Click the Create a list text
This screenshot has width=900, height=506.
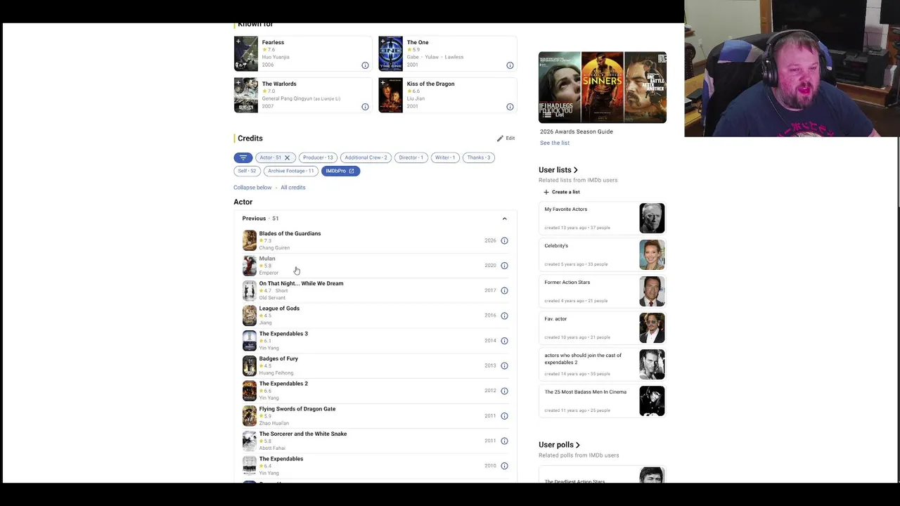pyautogui.click(x=566, y=192)
